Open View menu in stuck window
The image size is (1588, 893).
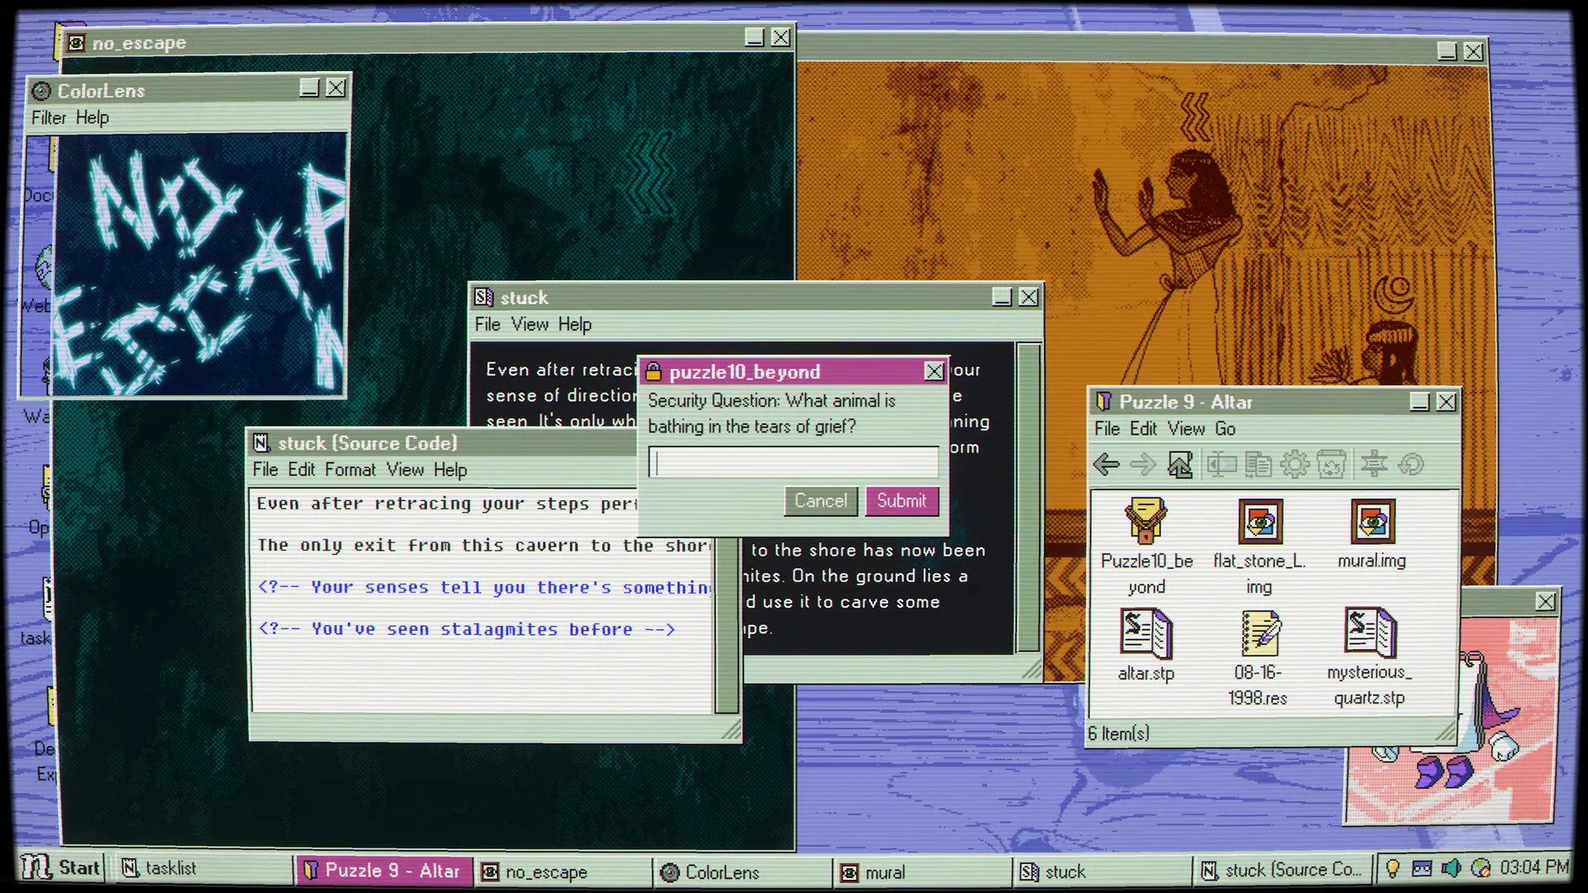click(529, 324)
